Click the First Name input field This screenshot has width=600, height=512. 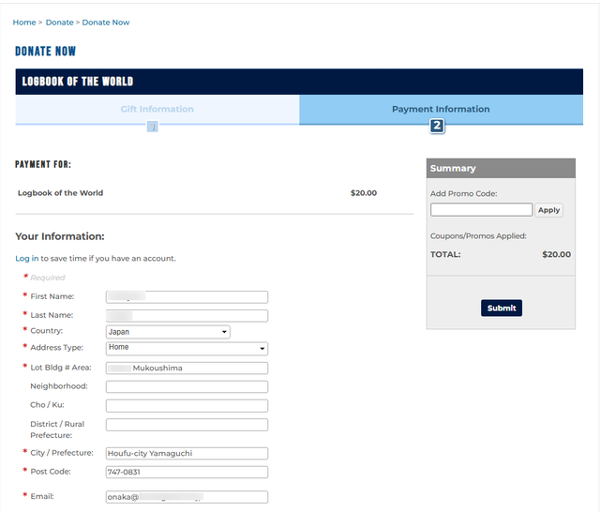pos(187,297)
